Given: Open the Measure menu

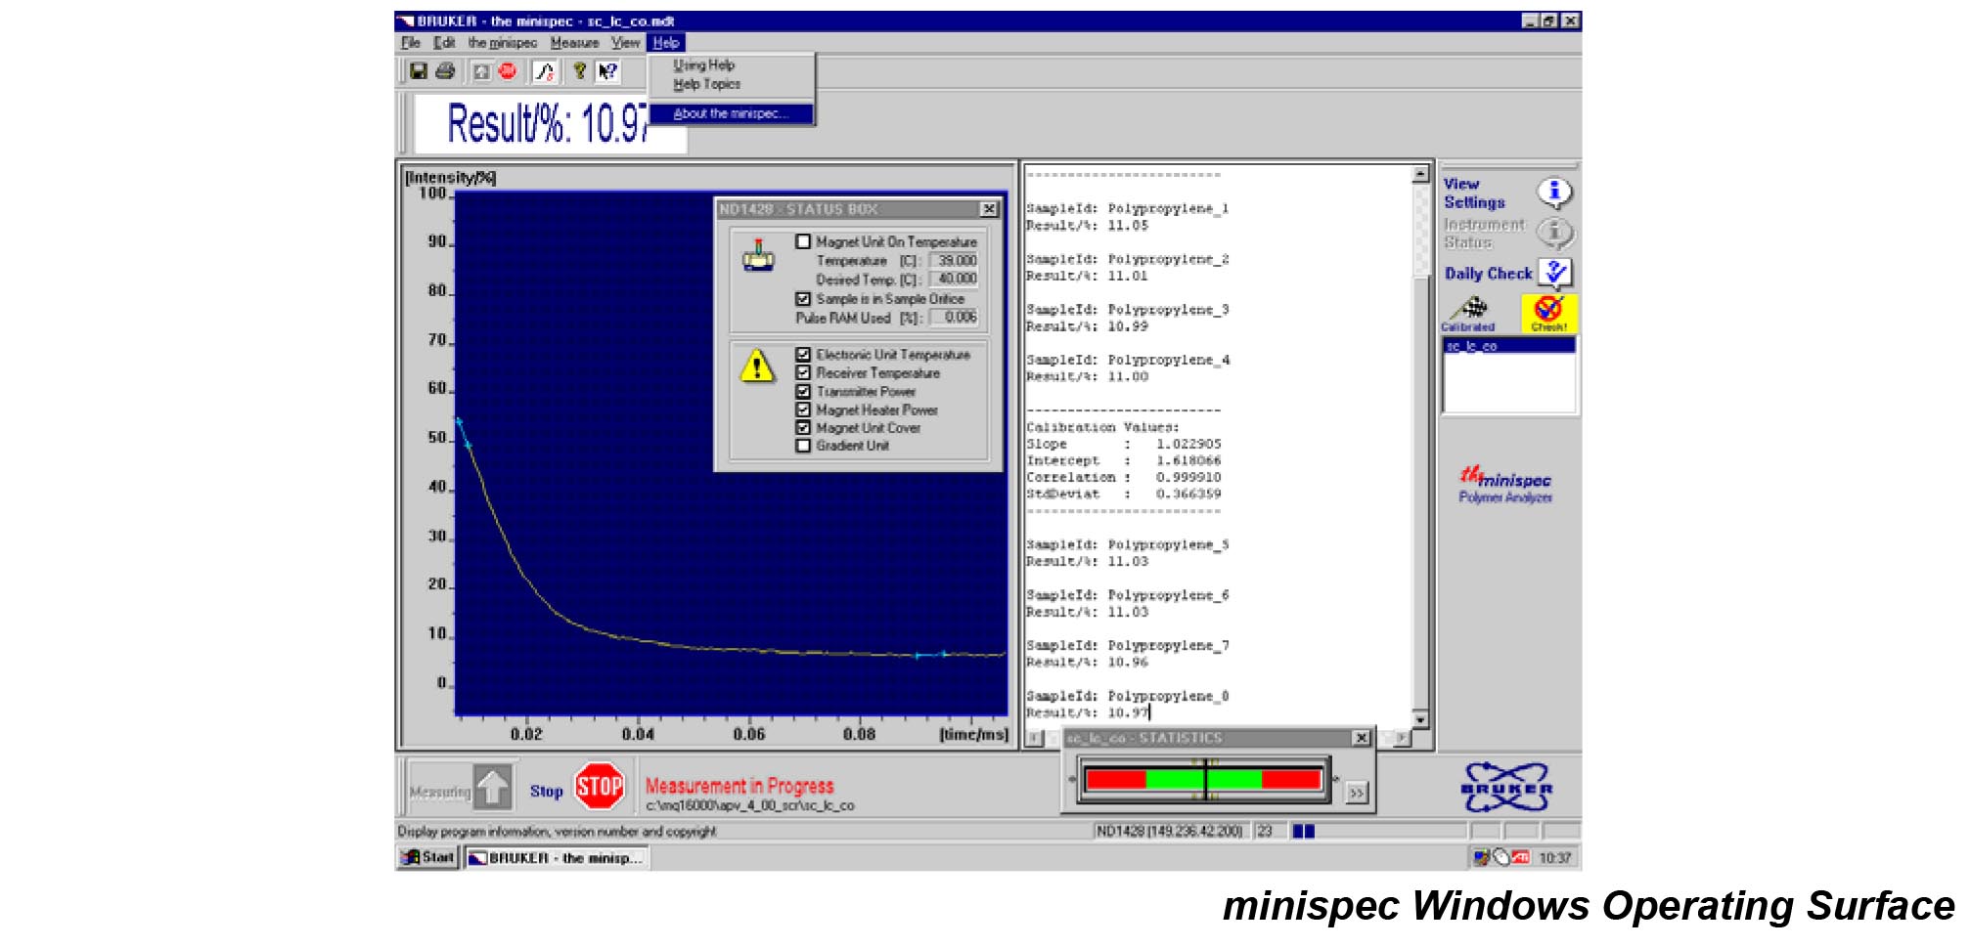Looking at the screenshot, I should tap(574, 43).
